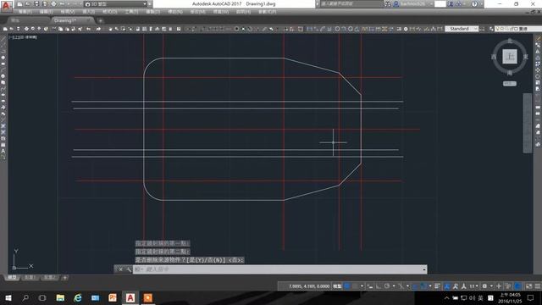Select the Rectangle tool in the Draw toolbar

coord(3,64)
